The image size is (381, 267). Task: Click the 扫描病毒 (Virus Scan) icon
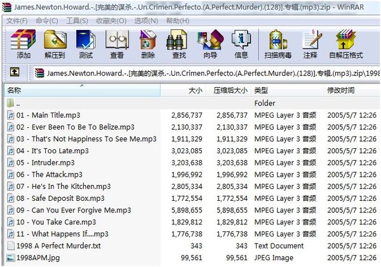tap(278, 44)
